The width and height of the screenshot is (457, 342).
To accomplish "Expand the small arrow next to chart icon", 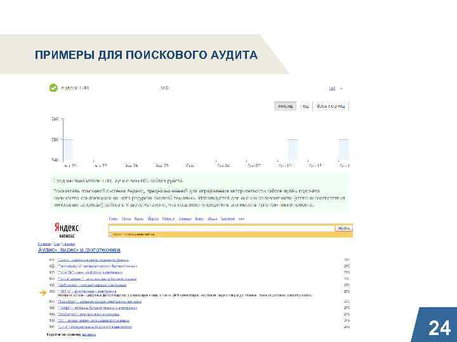I will (341, 89).
